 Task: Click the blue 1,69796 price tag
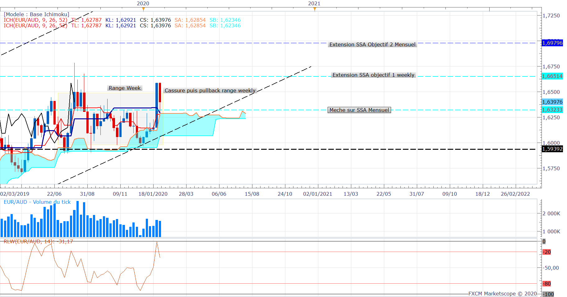(x=552, y=43)
